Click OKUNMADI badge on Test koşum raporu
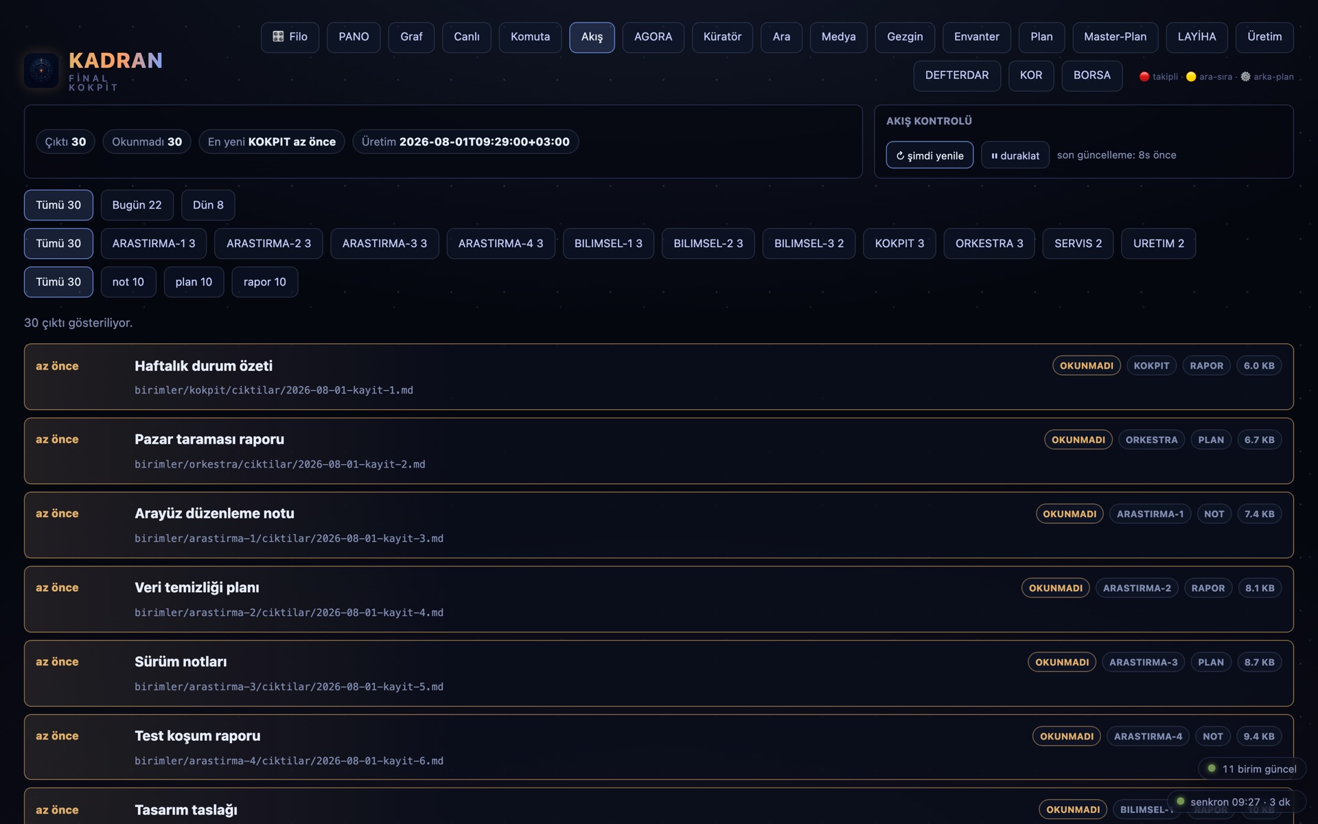This screenshot has width=1318, height=824. tap(1066, 736)
